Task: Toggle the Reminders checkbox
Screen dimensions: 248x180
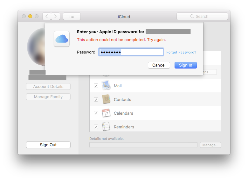Action: tap(96, 127)
